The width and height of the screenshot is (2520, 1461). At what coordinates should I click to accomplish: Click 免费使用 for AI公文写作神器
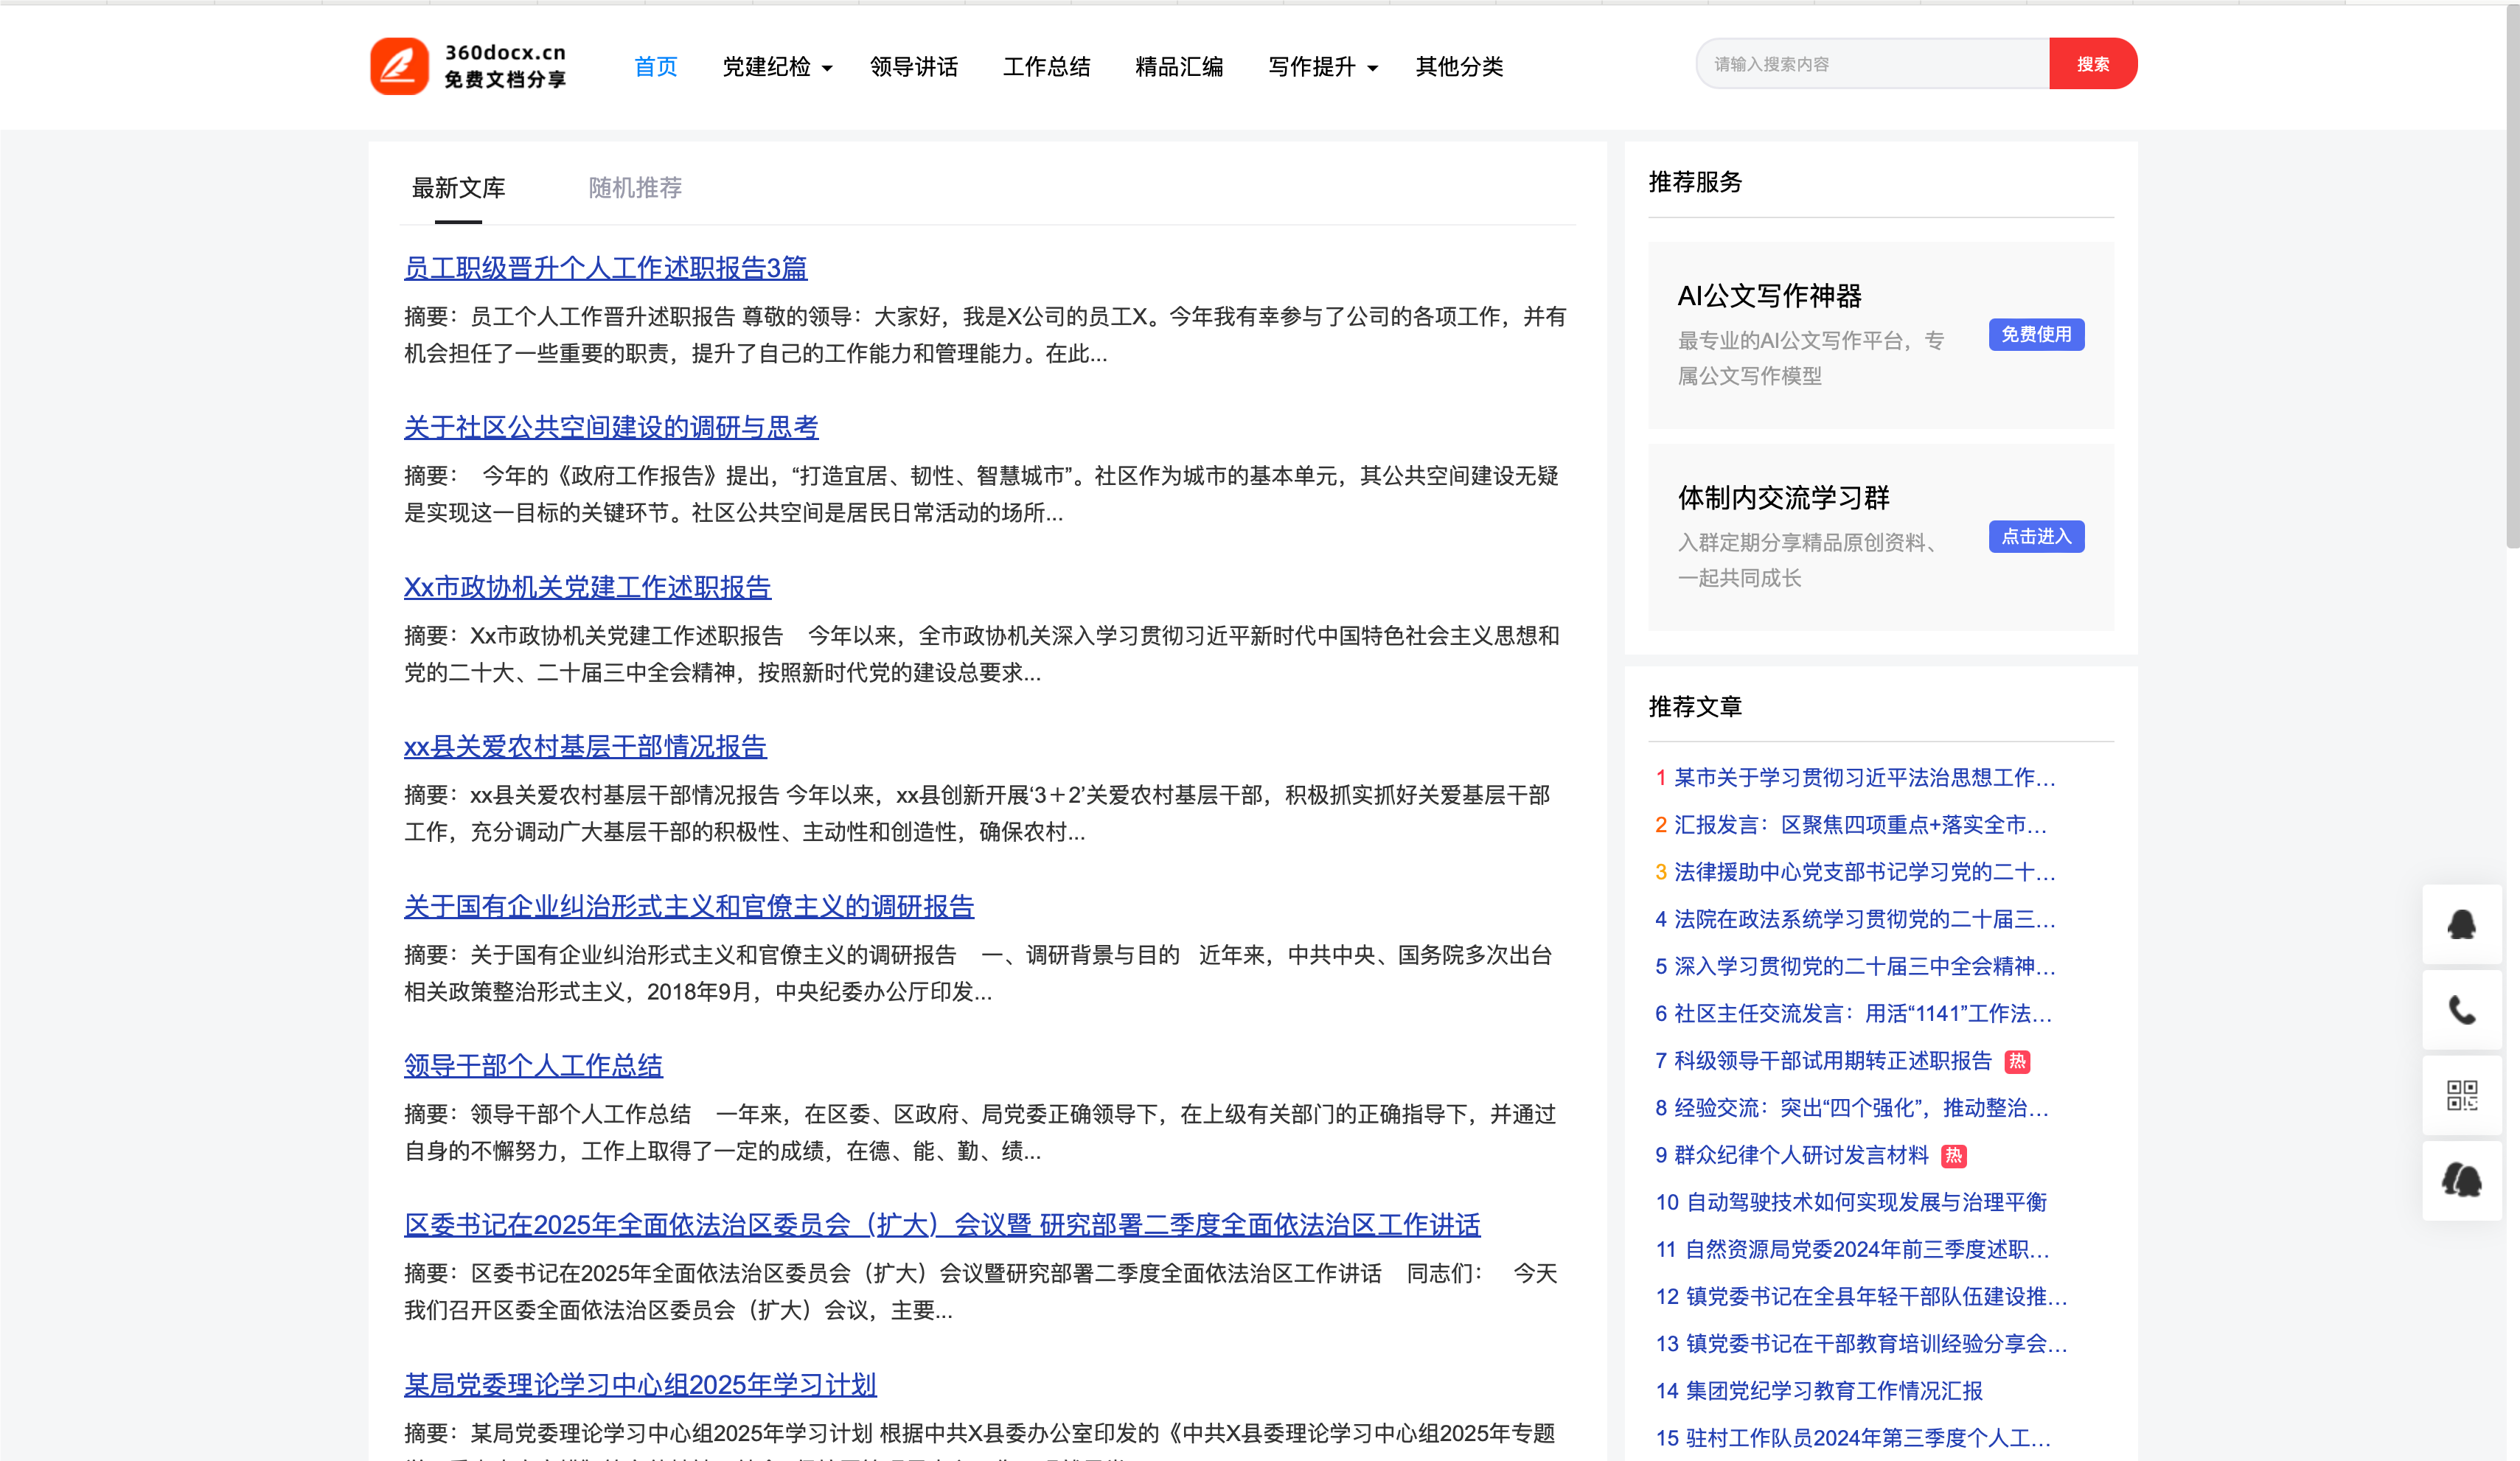[x=2036, y=334]
